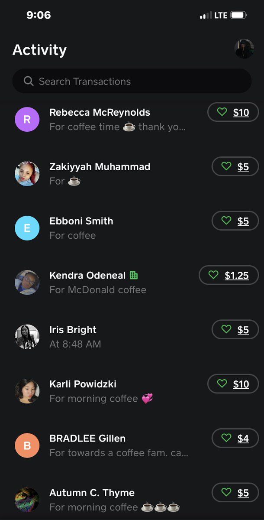Screen dimensions: 264x520
Task: View Autumn C. Thyme's profile picture
Action: pos(27,500)
